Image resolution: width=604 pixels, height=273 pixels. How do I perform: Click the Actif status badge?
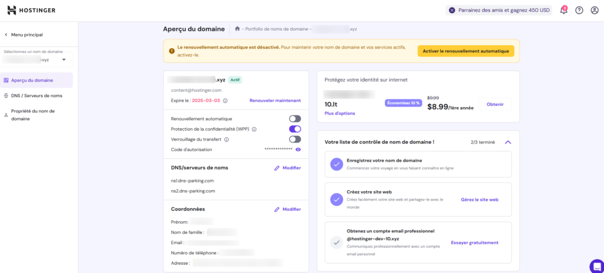235,80
